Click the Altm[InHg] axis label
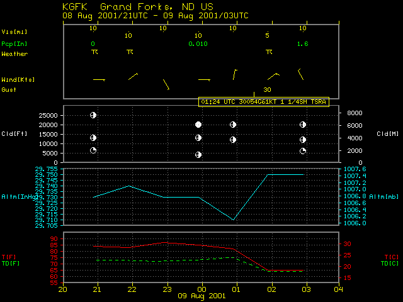This screenshot has width=403, height=302. click(x=20, y=197)
